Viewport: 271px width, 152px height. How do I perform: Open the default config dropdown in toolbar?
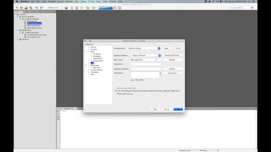pos(55,8)
